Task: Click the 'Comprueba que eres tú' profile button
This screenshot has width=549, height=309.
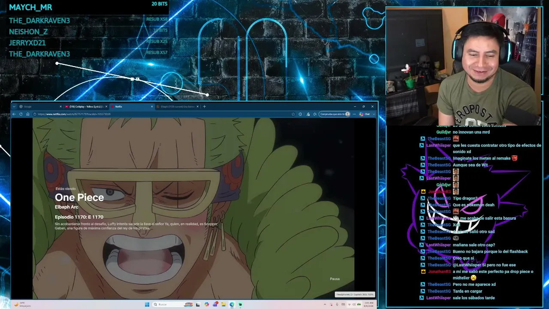Action: tap(335, 114)
